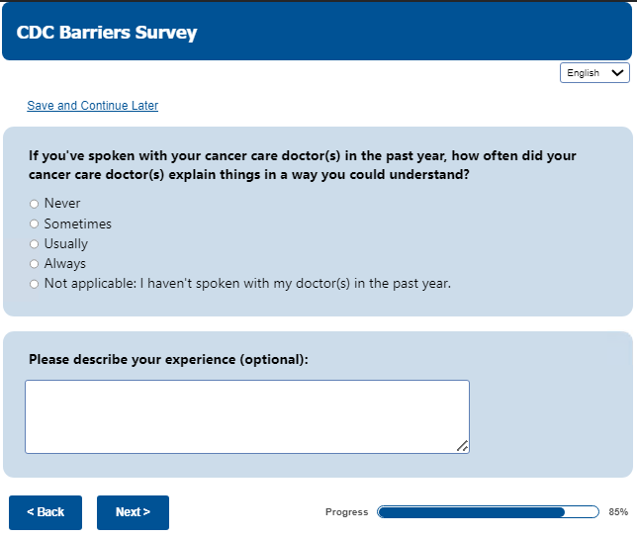Select the "Not applicable" radio circle
Viewport: 637px width, 537px height.
click(x=34, y=284)
